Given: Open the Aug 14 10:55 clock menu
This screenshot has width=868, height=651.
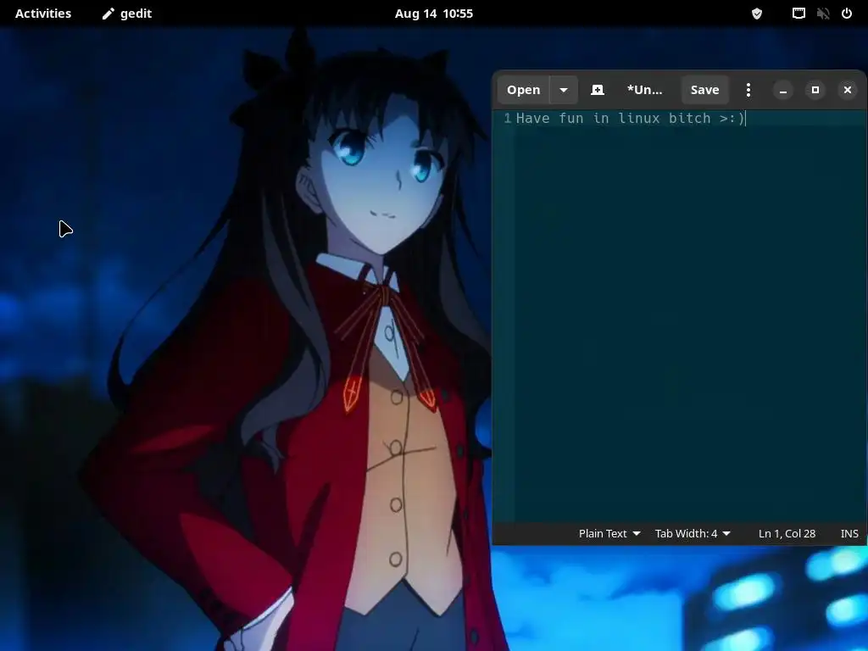Looking at the screenshot, I should pos(434,14).
